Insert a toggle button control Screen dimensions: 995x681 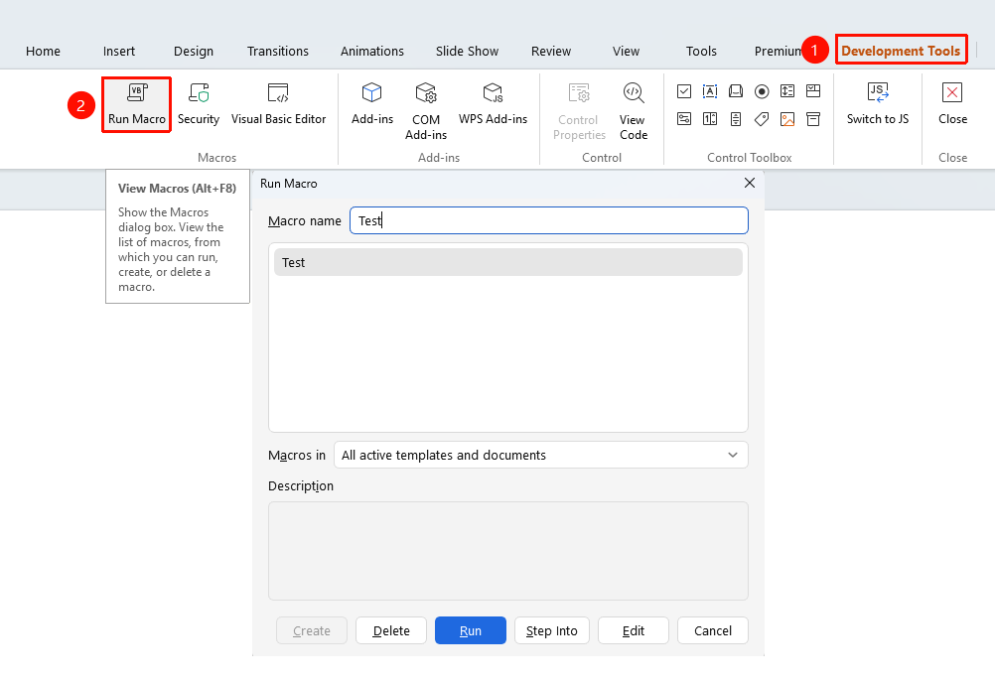coord(684,119)
